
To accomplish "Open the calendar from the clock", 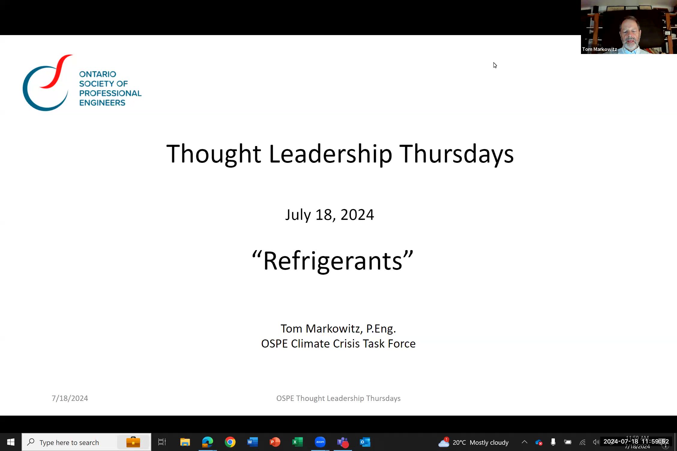I will (636, 442).
